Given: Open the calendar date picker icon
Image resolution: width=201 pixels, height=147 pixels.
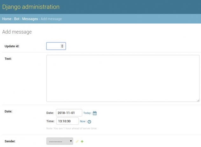Looking at the screenshot, I should [x=94, y=113].
